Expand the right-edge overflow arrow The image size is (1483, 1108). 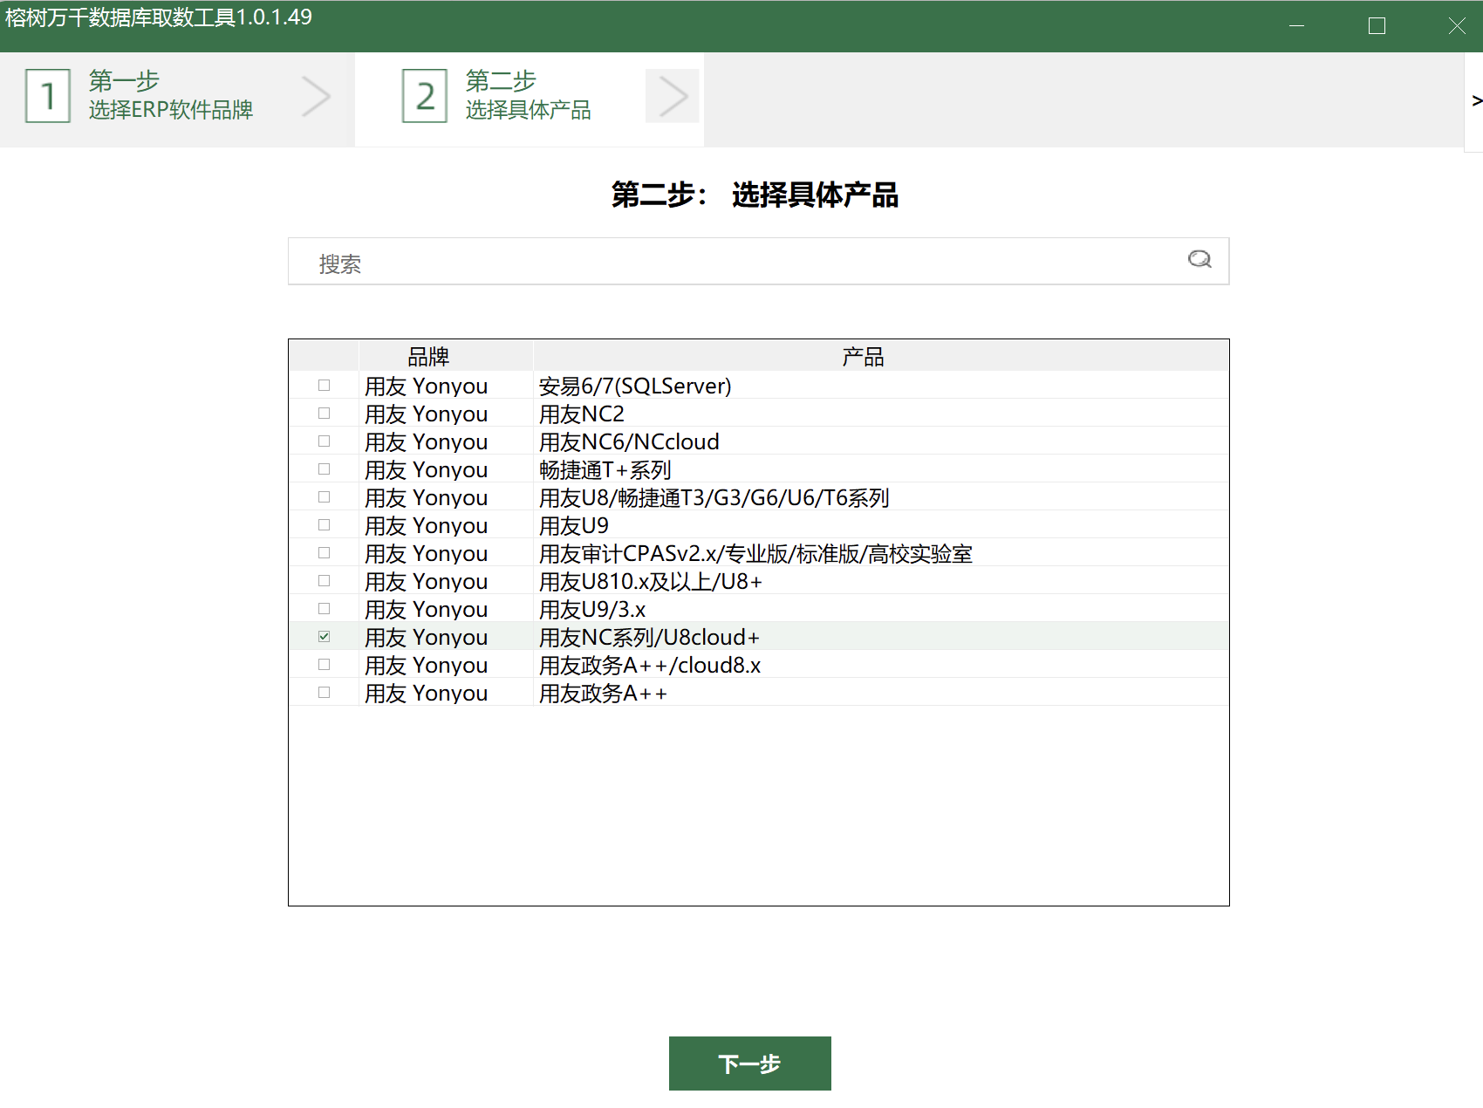click(1476, 101)
